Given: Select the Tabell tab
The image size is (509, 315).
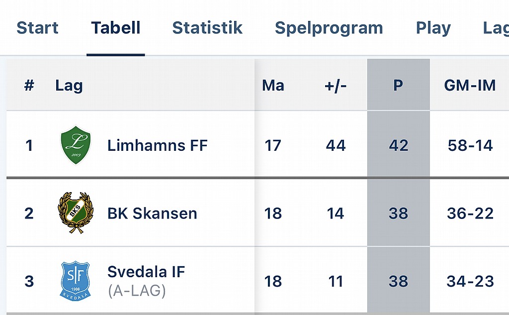Looking at the screenshot, I should point(116,28).
